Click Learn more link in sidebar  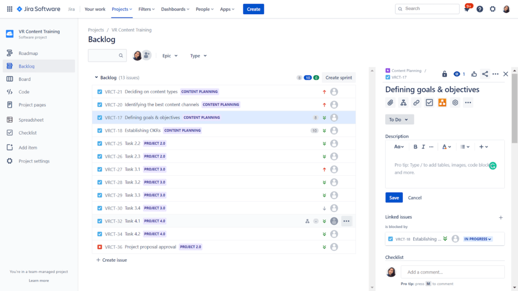(38, 280)
